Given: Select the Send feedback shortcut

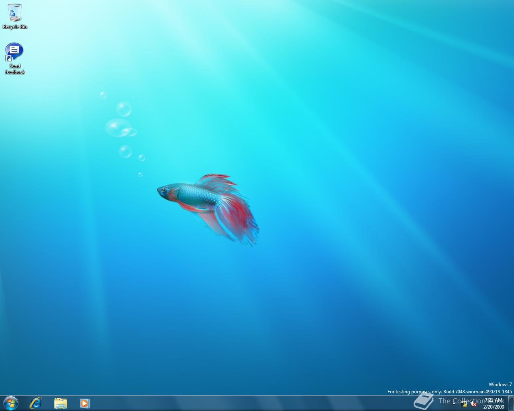Looking at the screenshot, I should click(x=15, y=59).
